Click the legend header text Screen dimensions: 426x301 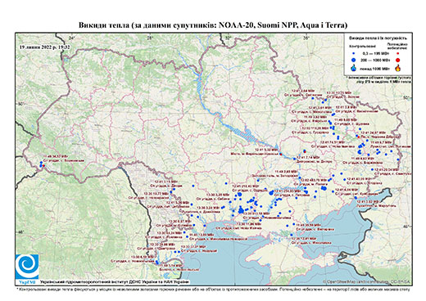[378, 38]
